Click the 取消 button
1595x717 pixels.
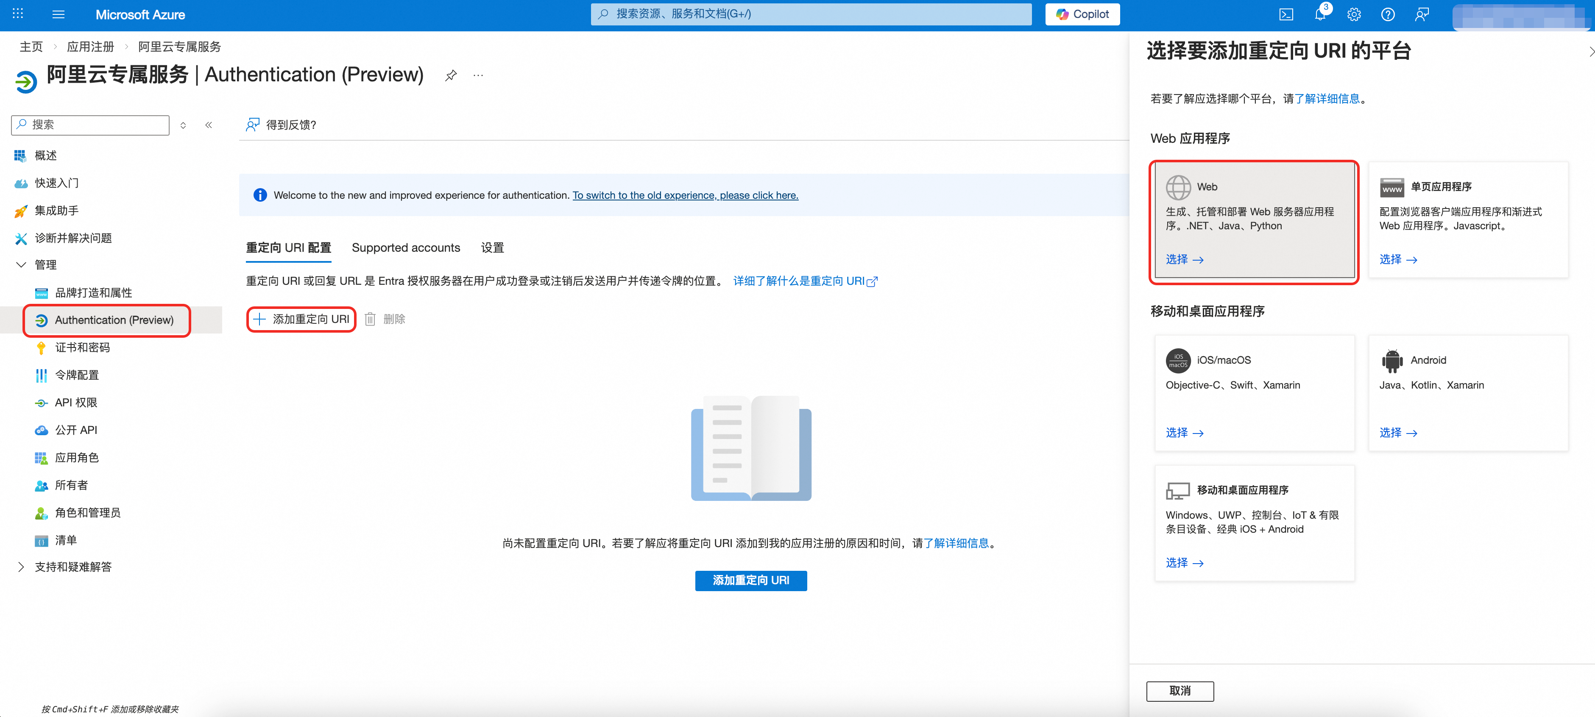pos(1180,690)
